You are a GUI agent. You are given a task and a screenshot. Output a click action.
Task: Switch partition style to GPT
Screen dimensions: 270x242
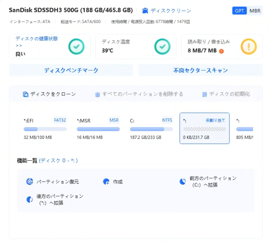coord(239,11)
